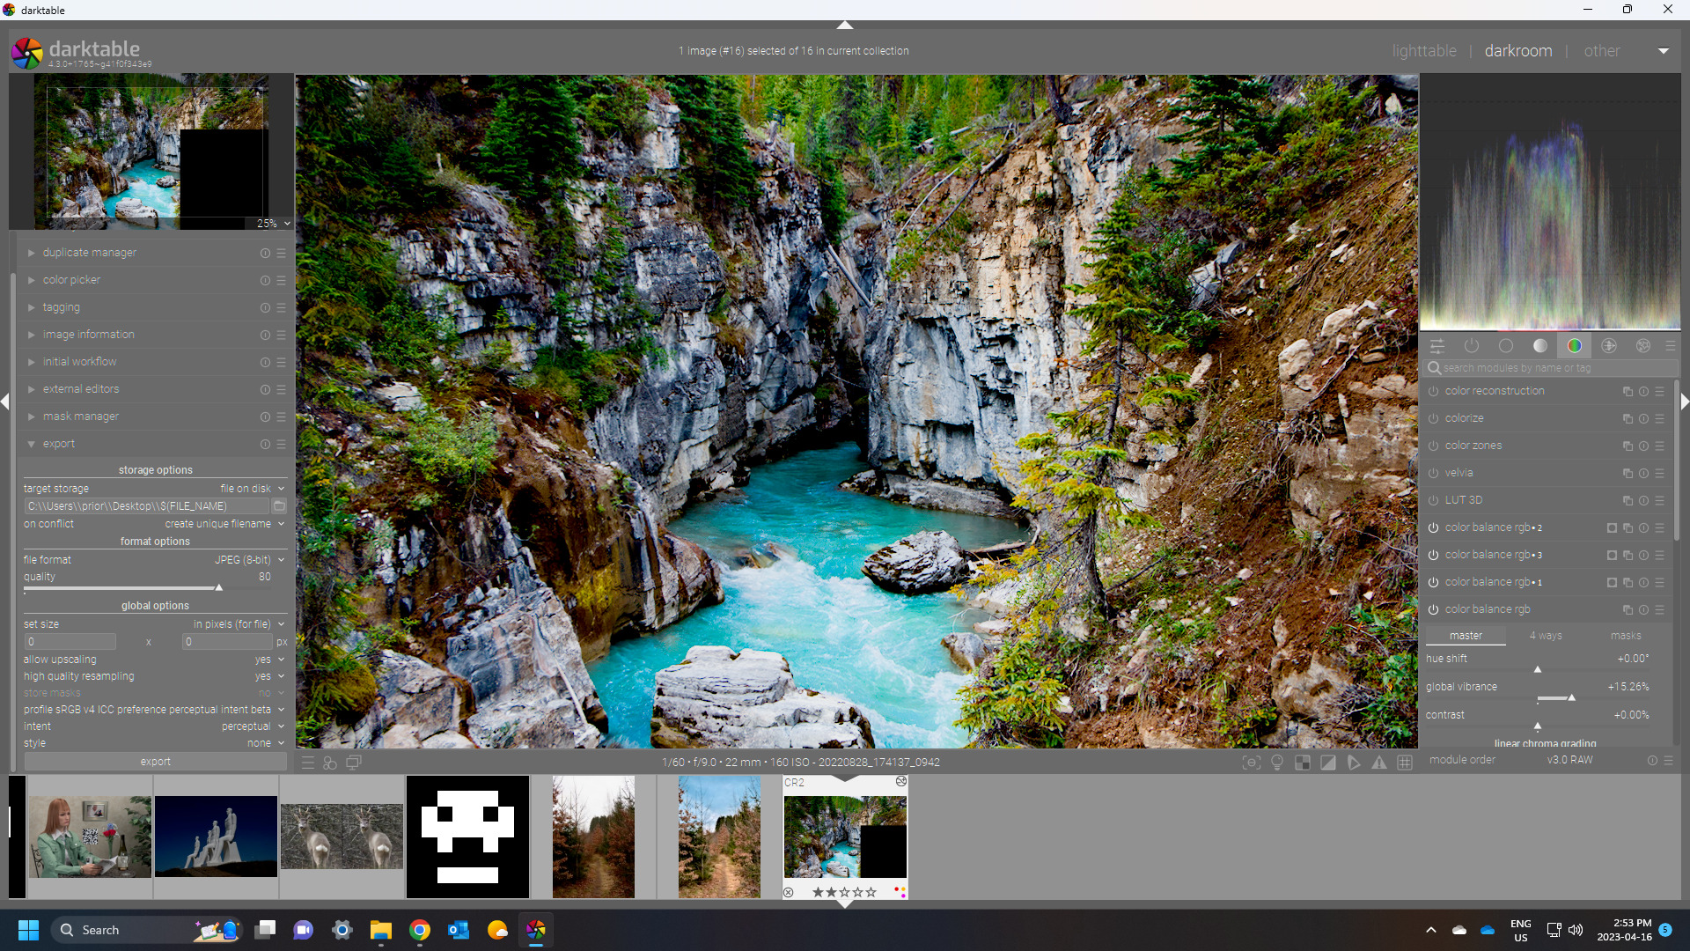The image size is (1690, 951).
Task: Turn on the color zones module
Action: point(1433,446)
